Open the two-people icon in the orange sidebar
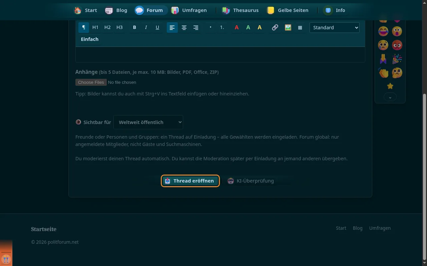 coord(6,259)
